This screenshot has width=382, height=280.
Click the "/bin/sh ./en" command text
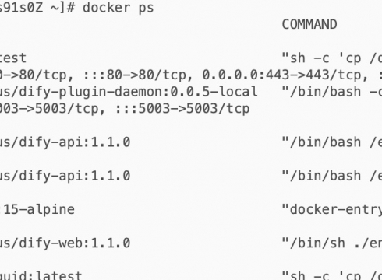[x=332, y=243]
